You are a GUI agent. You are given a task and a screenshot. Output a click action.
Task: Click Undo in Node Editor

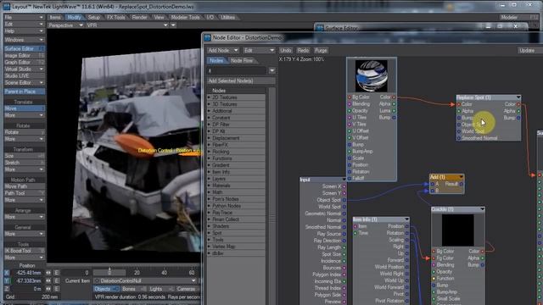pos(286,51)
